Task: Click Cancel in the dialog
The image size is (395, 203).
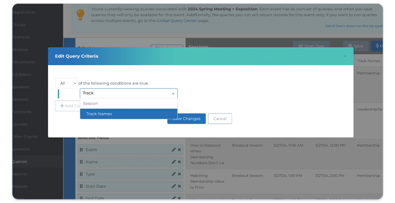Action: pyautogui.click(x=220, y=119)
